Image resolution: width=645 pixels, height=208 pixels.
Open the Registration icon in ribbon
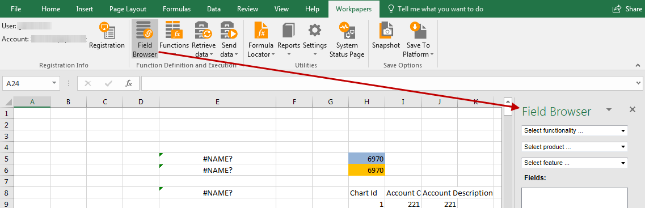pyautogui.click(x=107, y=31)
